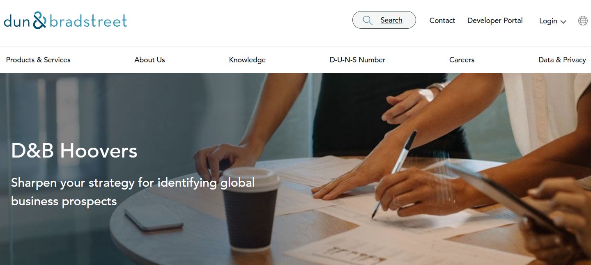This screenshot has width=591, height=265.
Task: Visit the Careers page
Action: coord(462,60)
